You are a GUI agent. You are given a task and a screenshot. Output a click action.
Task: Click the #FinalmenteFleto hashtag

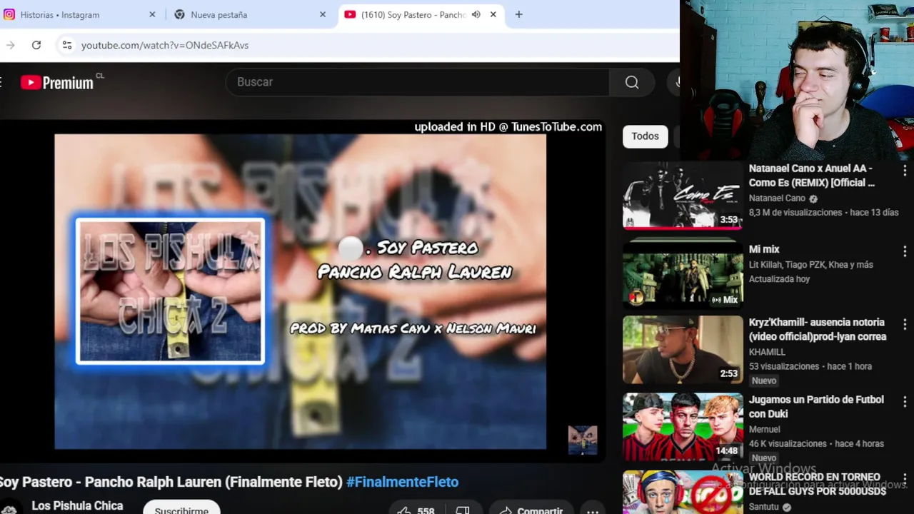tap(402, 482)
